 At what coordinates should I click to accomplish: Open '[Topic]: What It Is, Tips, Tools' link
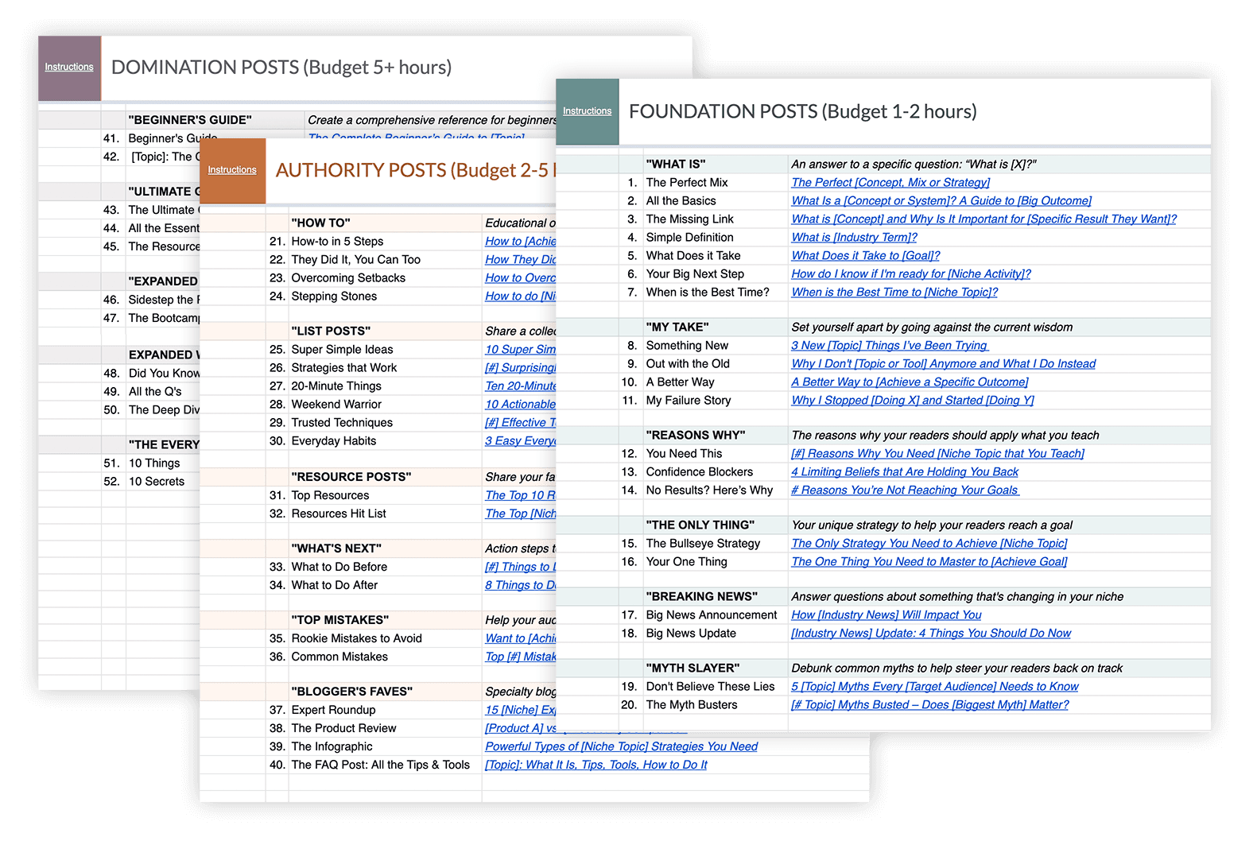point(596,765)
